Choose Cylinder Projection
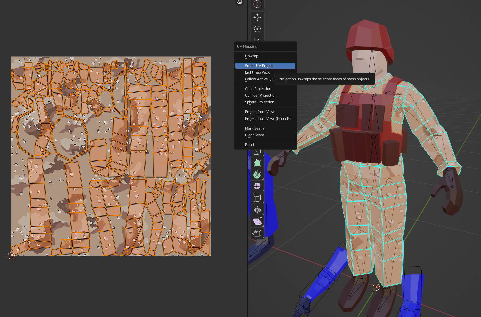Image resolution: width=481 pixels, height=317 pixels. [261, 95]
